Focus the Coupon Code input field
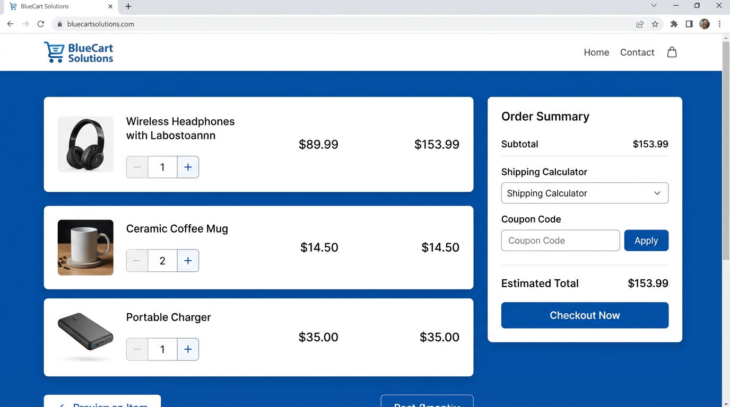Screen dimensions: 730x407 point(560,241)
